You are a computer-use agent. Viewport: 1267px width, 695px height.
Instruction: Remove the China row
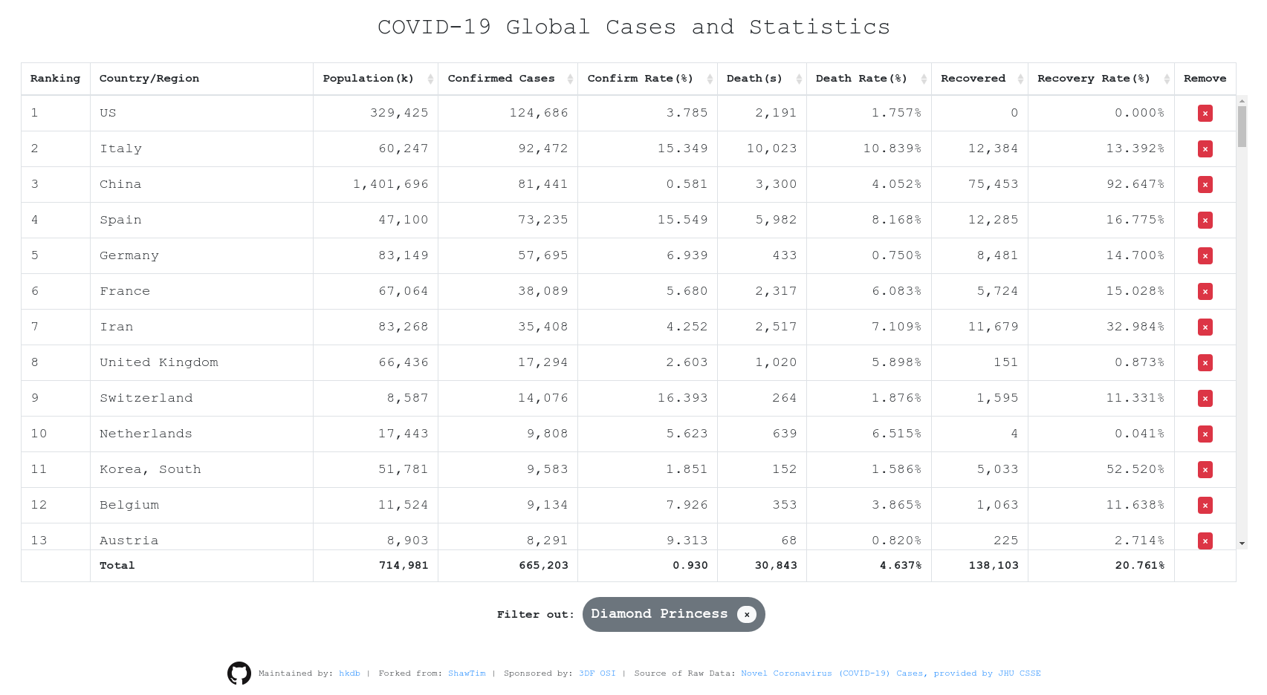[x=1205, y=184]
